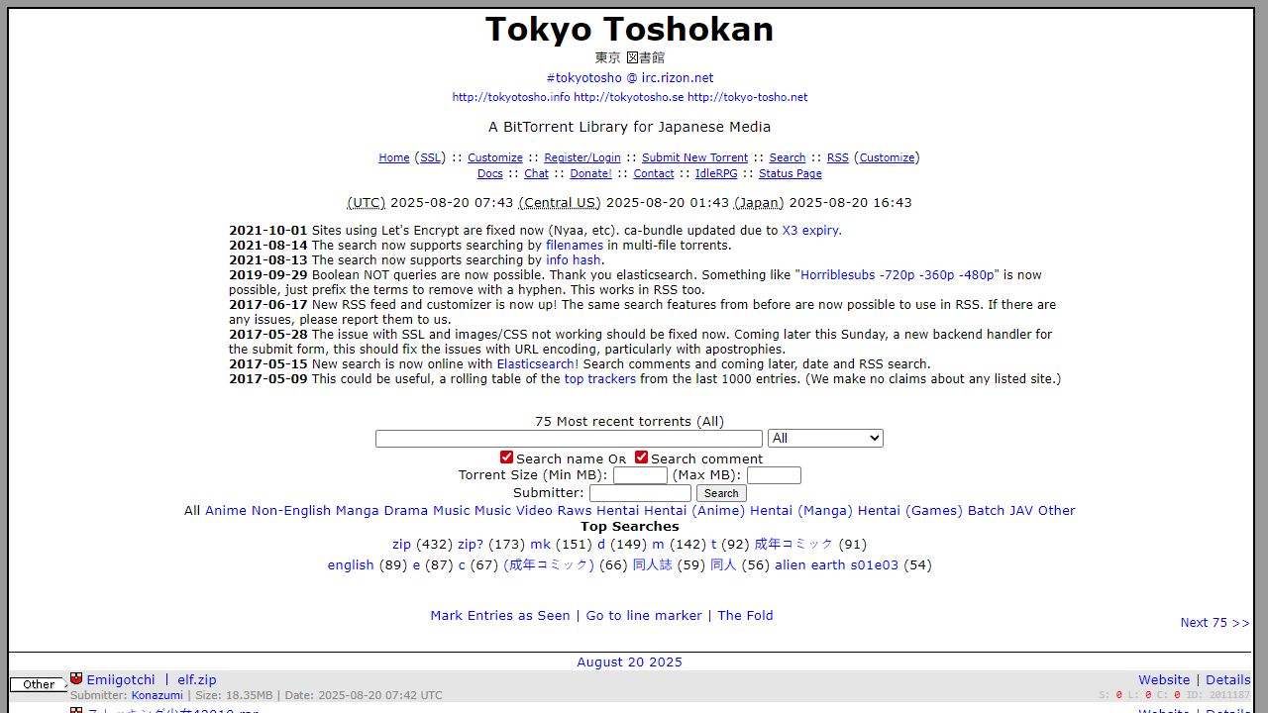Filter by Non-English category
1268x713 pixels.
pyautogui.click(x=291, y=511)
